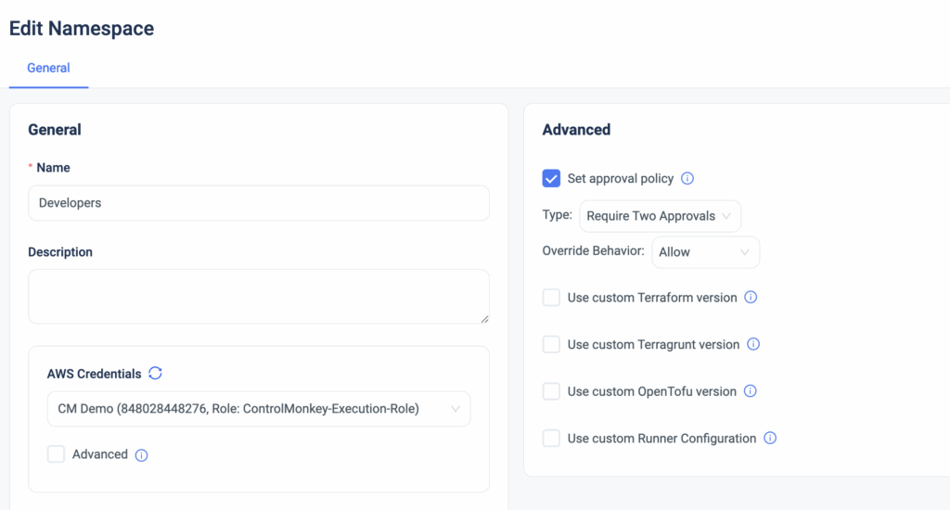Click info icon next to custom Terraform version
Viewport: 950px width, 510px height.
[751, 298]
